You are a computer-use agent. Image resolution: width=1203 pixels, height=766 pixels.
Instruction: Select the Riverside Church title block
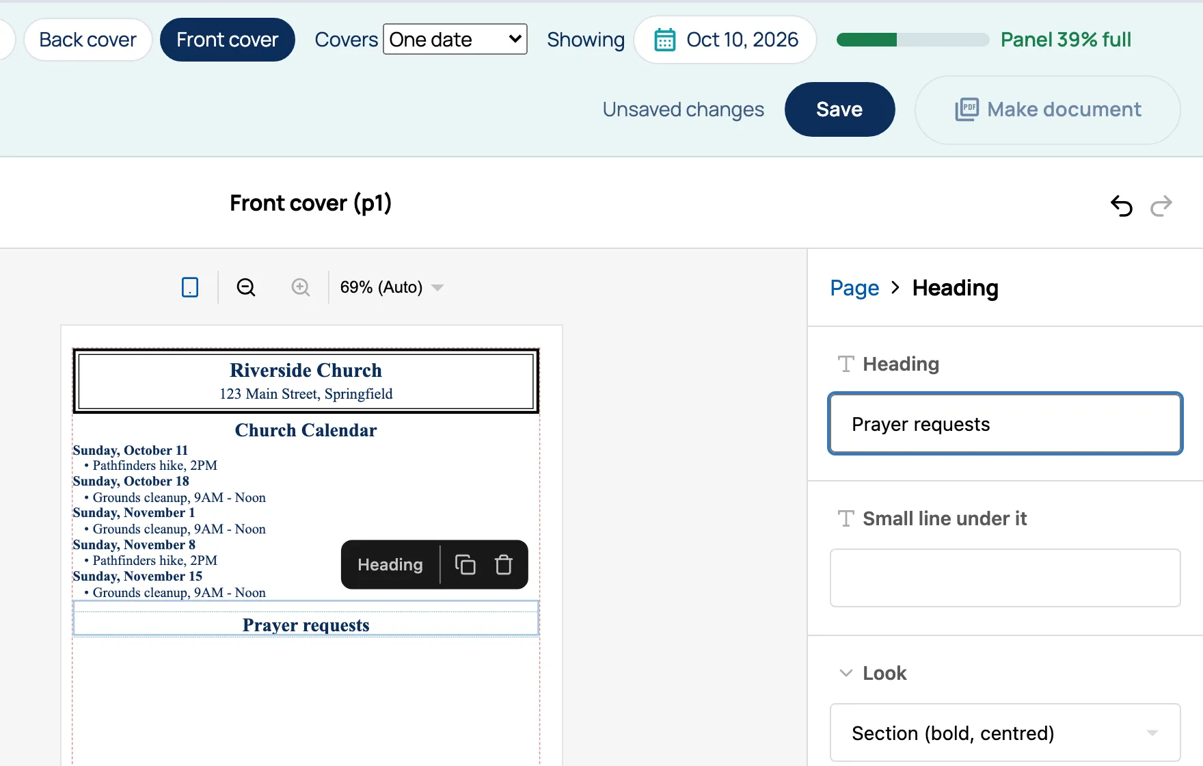point(306,381)
